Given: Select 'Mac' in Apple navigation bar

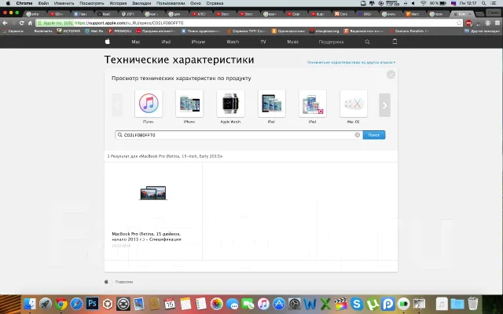Looking at the screenshot, I should pyautogui.click(x=136, y=42).
